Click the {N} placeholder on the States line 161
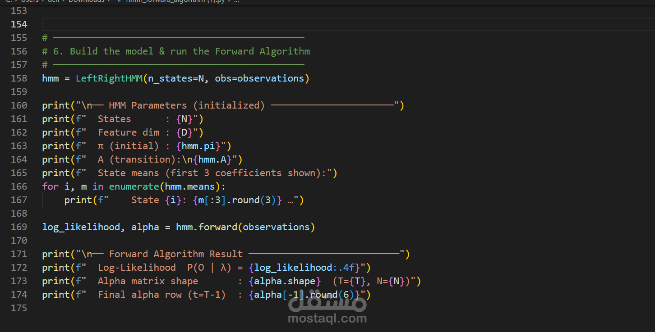 [x=184, y=119]
